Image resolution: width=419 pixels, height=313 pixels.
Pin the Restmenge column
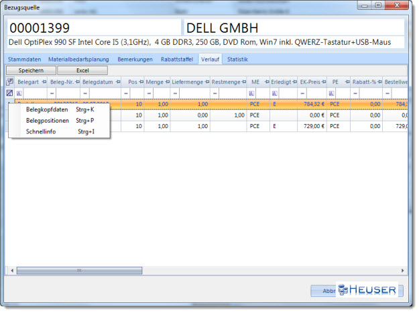244,82
